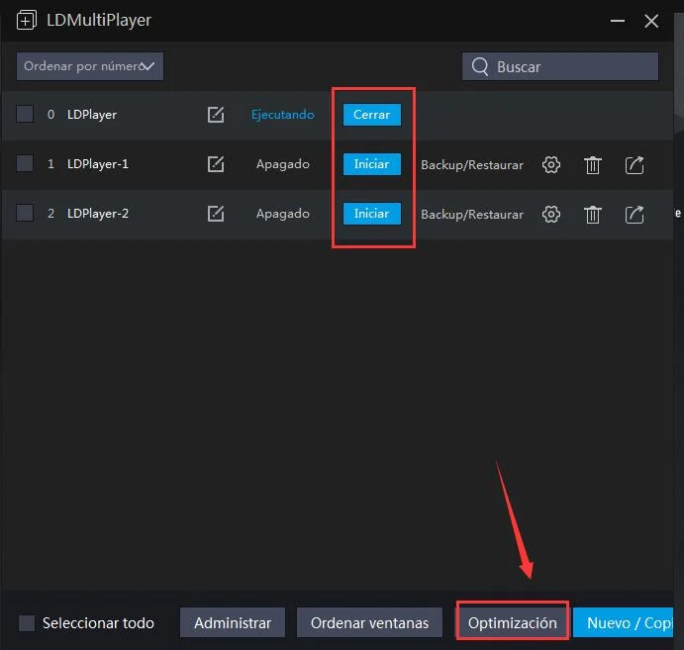
Task: Click the Nuevo / Copiar button
Action: point(624,622)
